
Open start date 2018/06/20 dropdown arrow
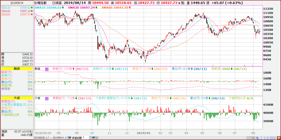[x=47, y=138]
